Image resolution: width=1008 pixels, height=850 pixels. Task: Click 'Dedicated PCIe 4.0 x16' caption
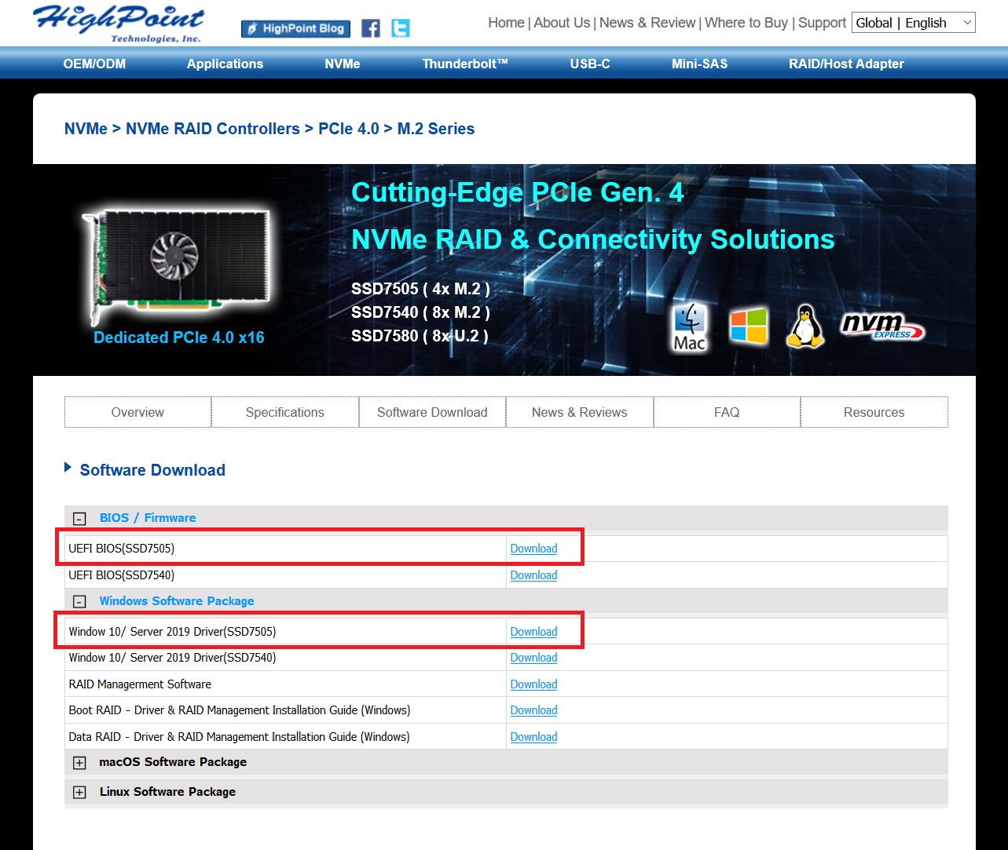[x=179, y=337]
